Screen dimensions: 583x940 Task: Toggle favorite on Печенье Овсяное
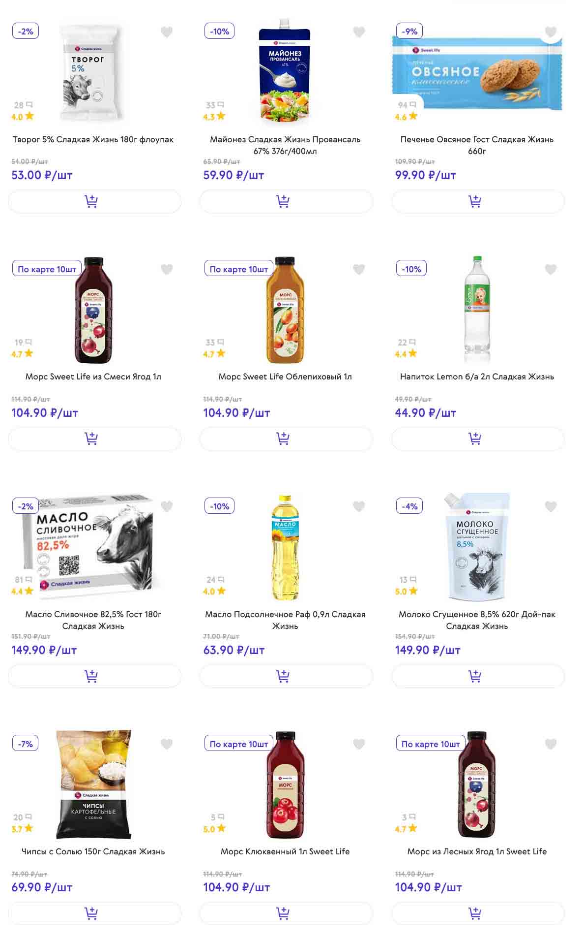(x=551, y=32)
